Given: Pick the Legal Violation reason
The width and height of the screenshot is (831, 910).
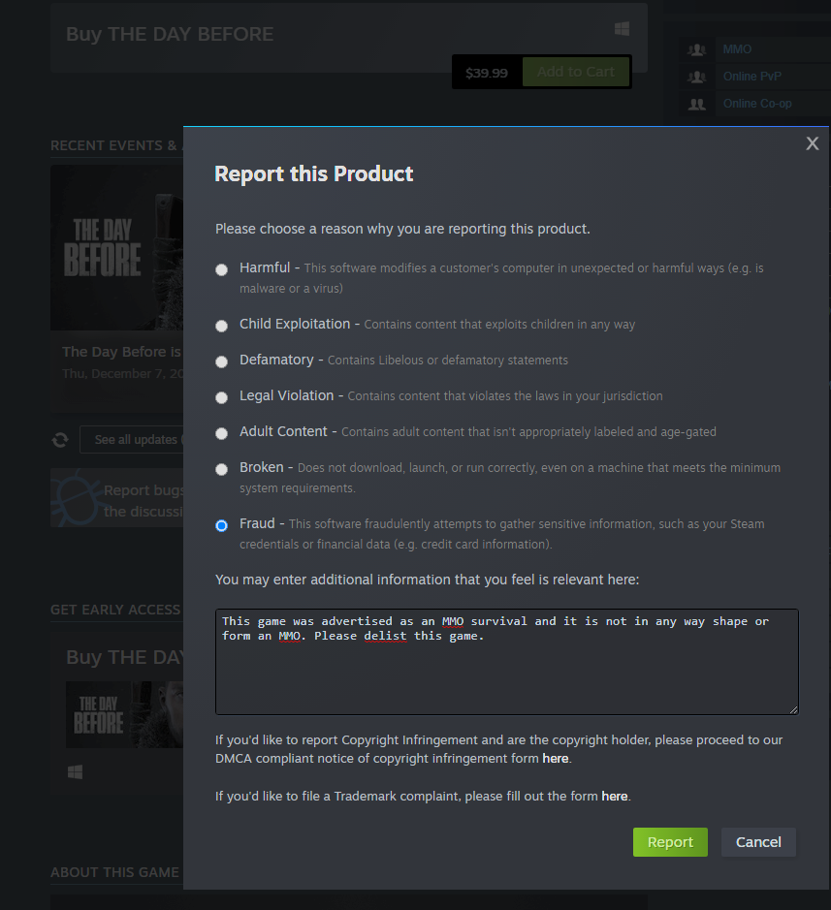Looking at the screenshot, I should [222, 397].
